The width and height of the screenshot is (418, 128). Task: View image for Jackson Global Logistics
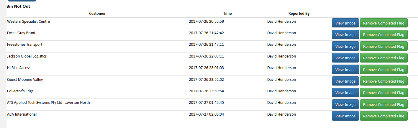345,58
